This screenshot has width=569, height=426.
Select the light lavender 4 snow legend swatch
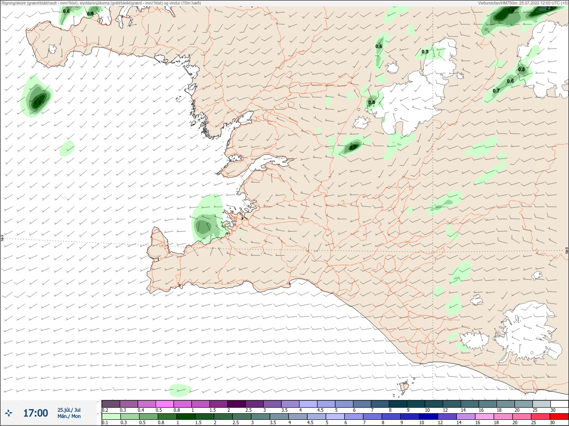(x=308, y=404)
